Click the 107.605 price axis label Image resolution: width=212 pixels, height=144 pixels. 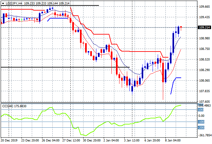204,101
